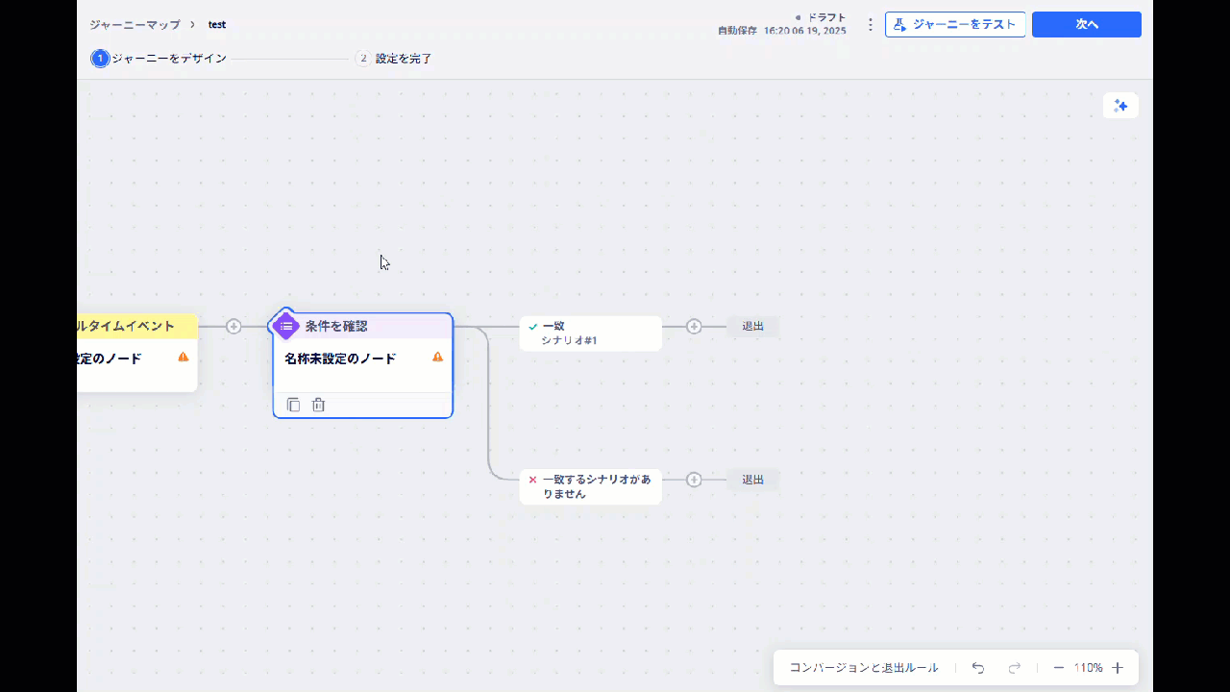Zoom in with the plus icon
The image size is (1230, 692).
pos(1118,668)
